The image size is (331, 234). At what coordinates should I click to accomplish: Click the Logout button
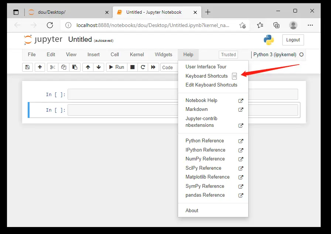293,40
